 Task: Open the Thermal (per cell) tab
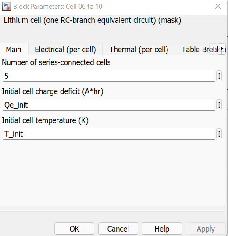[x=139, y=50]
